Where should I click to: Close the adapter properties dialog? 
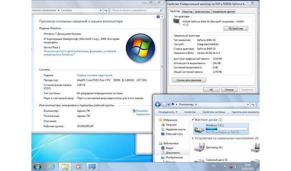(x=252, y=3)
